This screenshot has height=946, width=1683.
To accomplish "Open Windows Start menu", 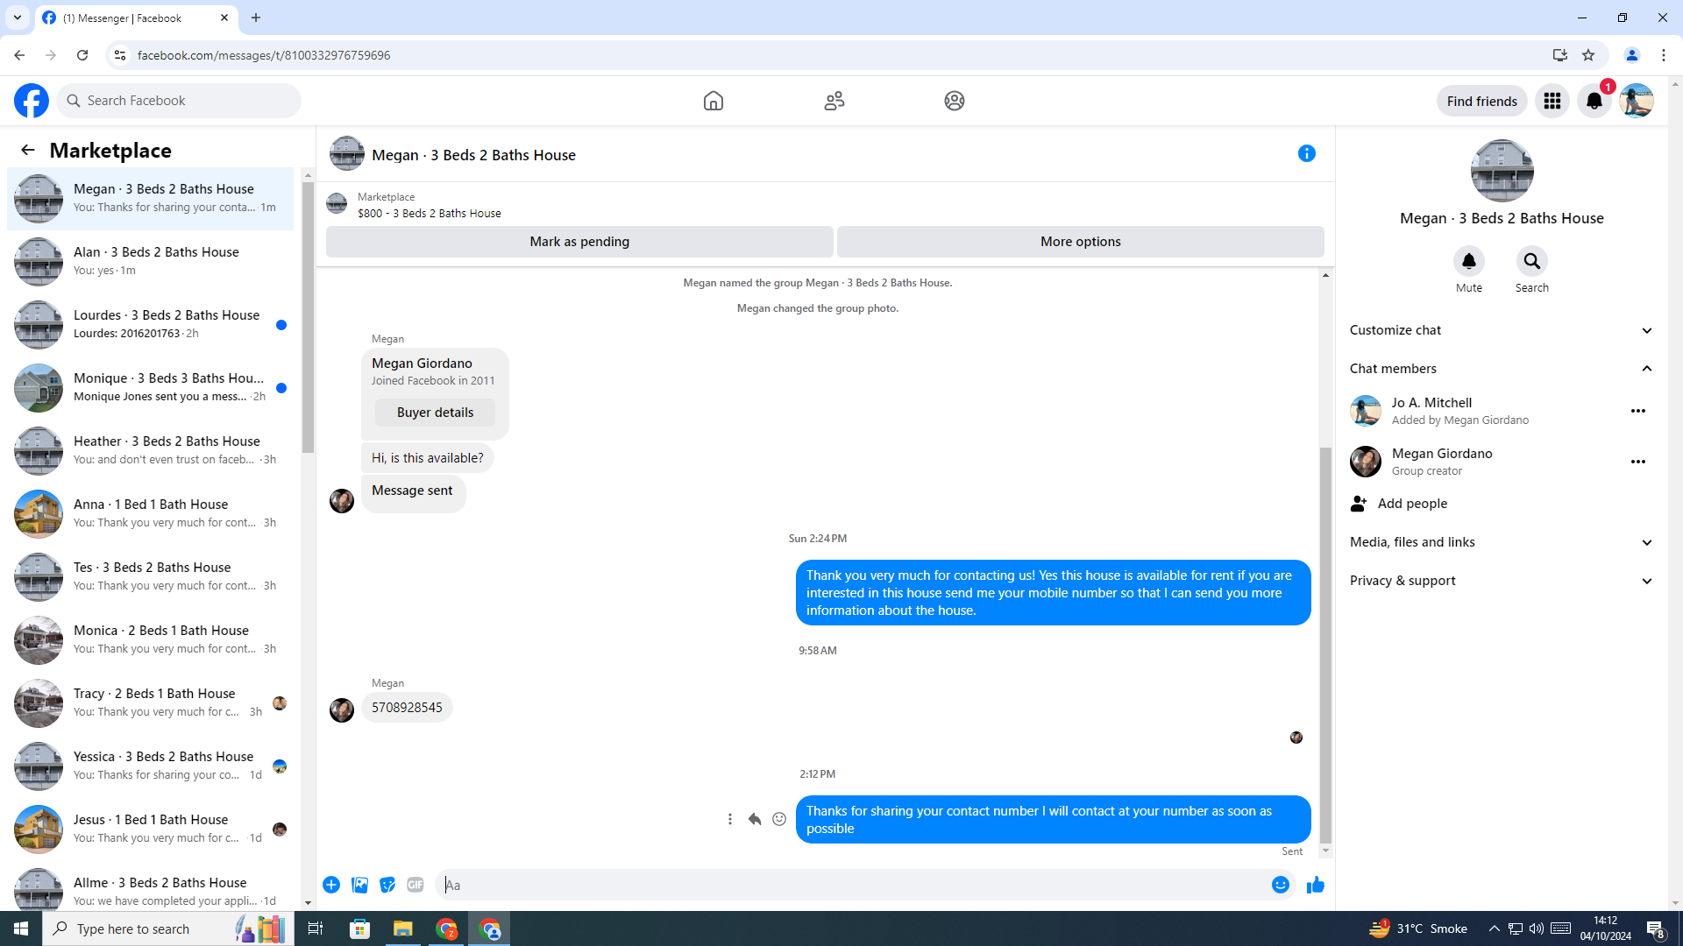I will point(21,928).
